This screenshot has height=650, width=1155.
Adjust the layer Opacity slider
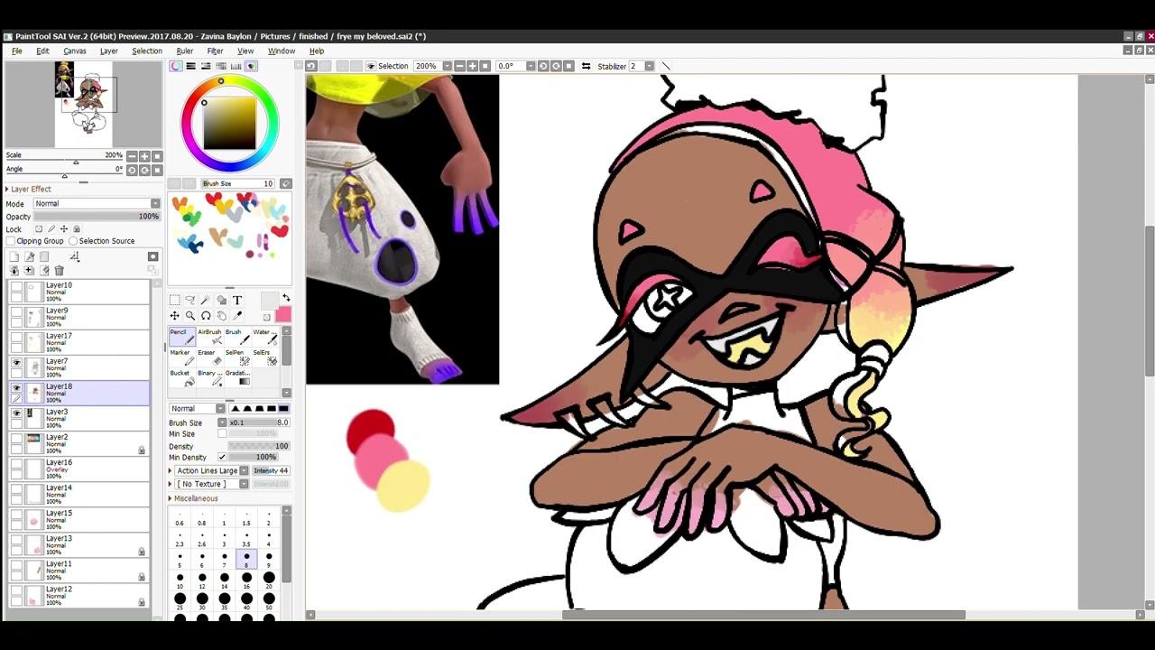coord(97,217)
